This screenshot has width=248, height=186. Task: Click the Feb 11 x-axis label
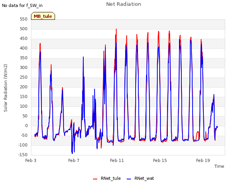pos(117,160)
